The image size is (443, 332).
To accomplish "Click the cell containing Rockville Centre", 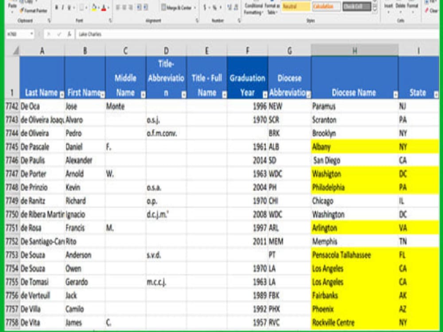I will pos(354,323).
